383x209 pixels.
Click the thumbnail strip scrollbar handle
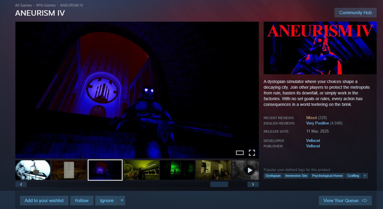(x=219, y=184)
